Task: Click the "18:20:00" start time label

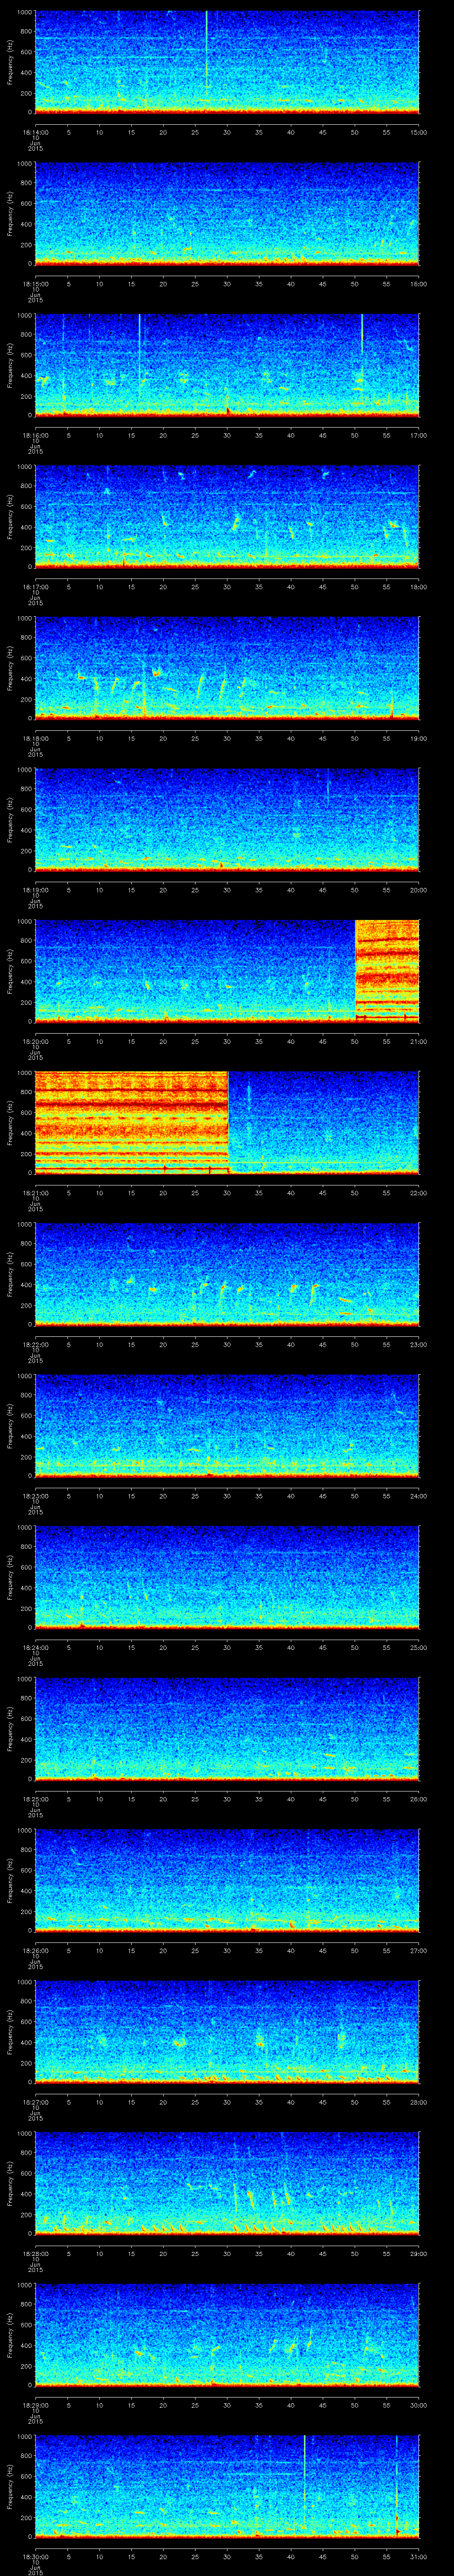Action: point(35,1041)
